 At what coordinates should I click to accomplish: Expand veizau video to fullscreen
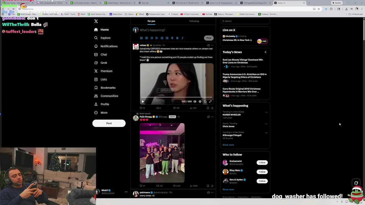210,101
